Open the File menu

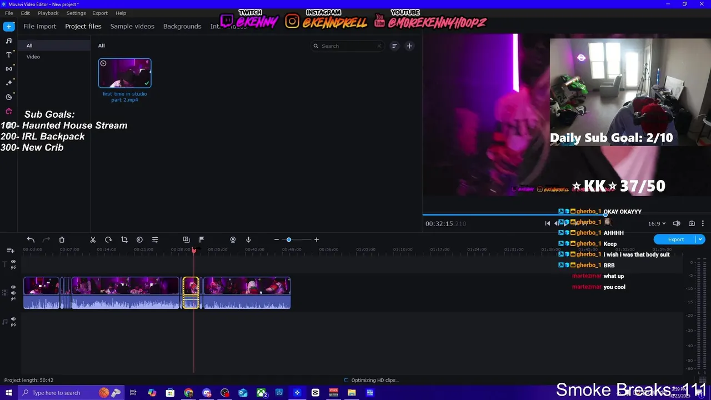click(9, 13)
